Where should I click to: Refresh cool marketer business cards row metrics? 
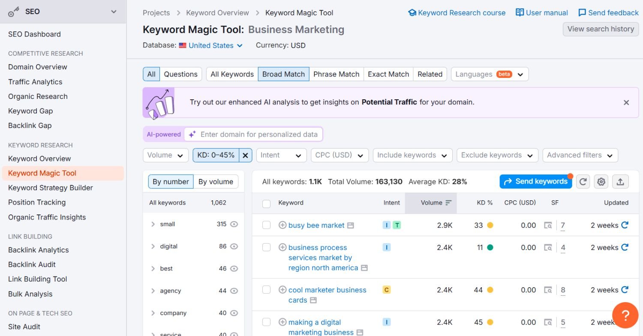[625, 290]
